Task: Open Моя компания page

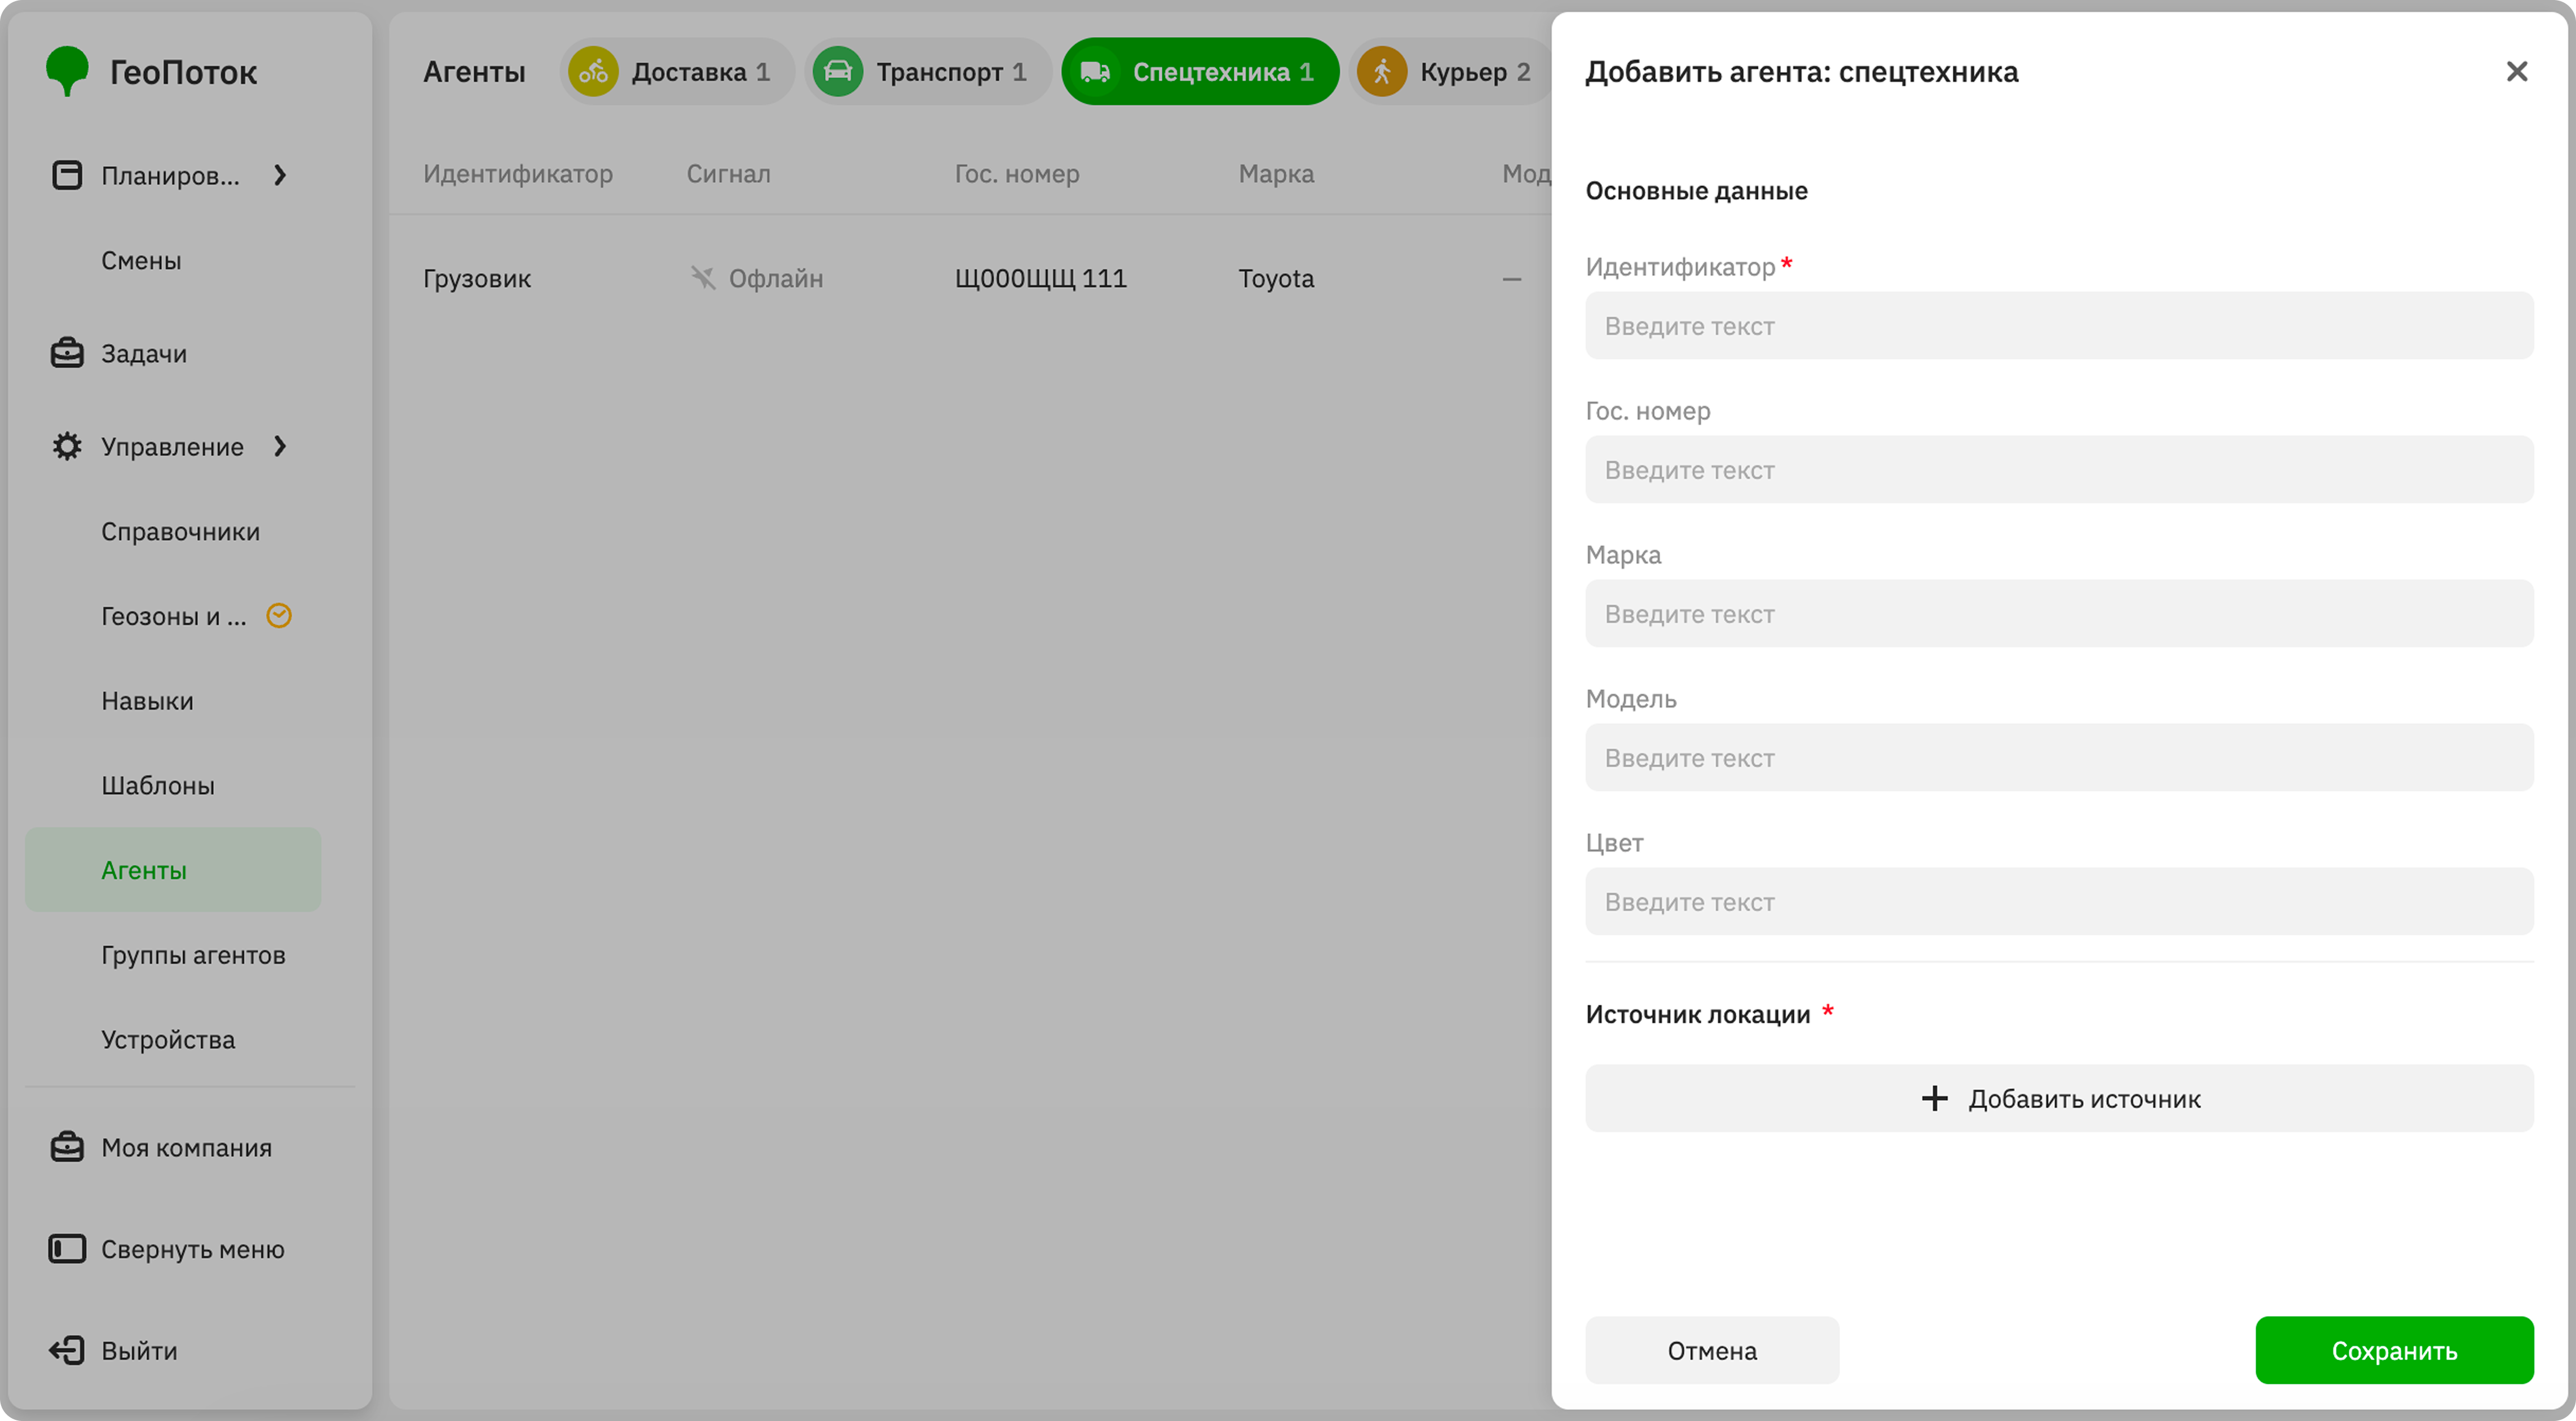Action: [x=186, y=1147]
